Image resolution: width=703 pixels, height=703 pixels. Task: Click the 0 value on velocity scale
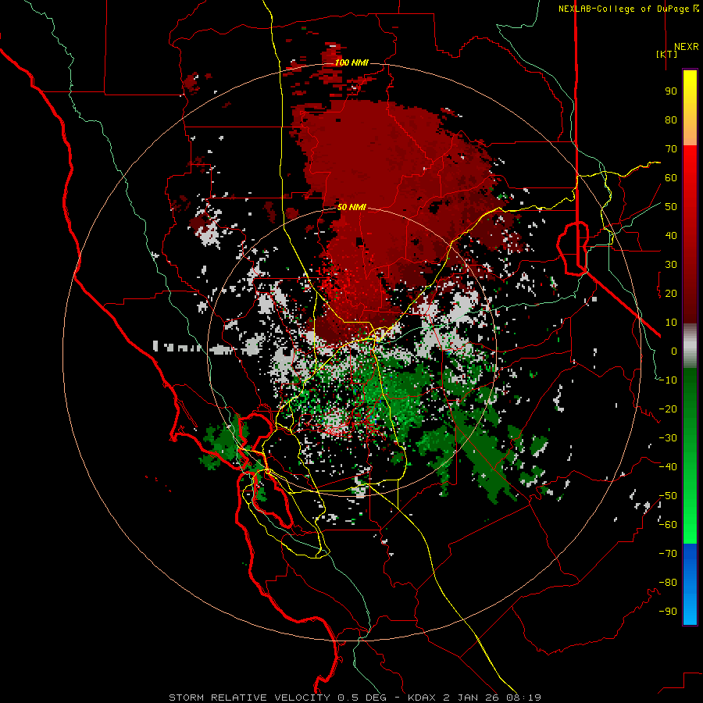[674, 351]
